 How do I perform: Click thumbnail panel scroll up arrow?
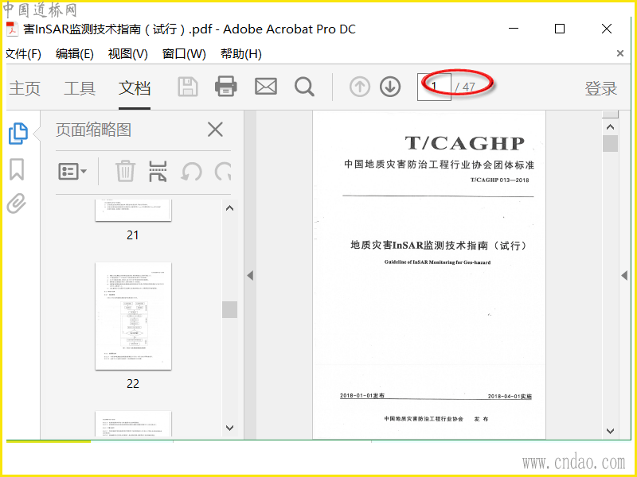point(229,208)
